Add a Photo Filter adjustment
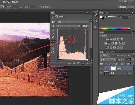This screenshot has height=105, width=135. click(x=116, y=43)
